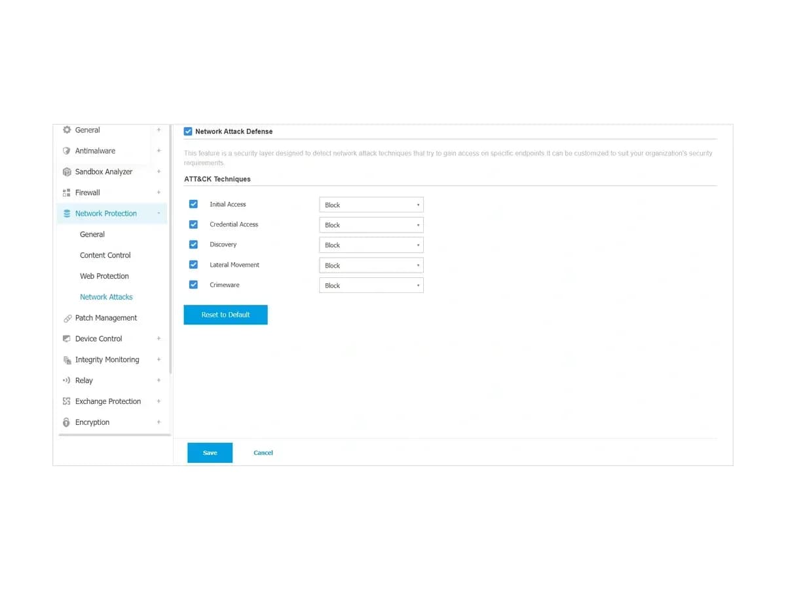
Task: Open the Firewall menu label
Action: coord(88,193)
